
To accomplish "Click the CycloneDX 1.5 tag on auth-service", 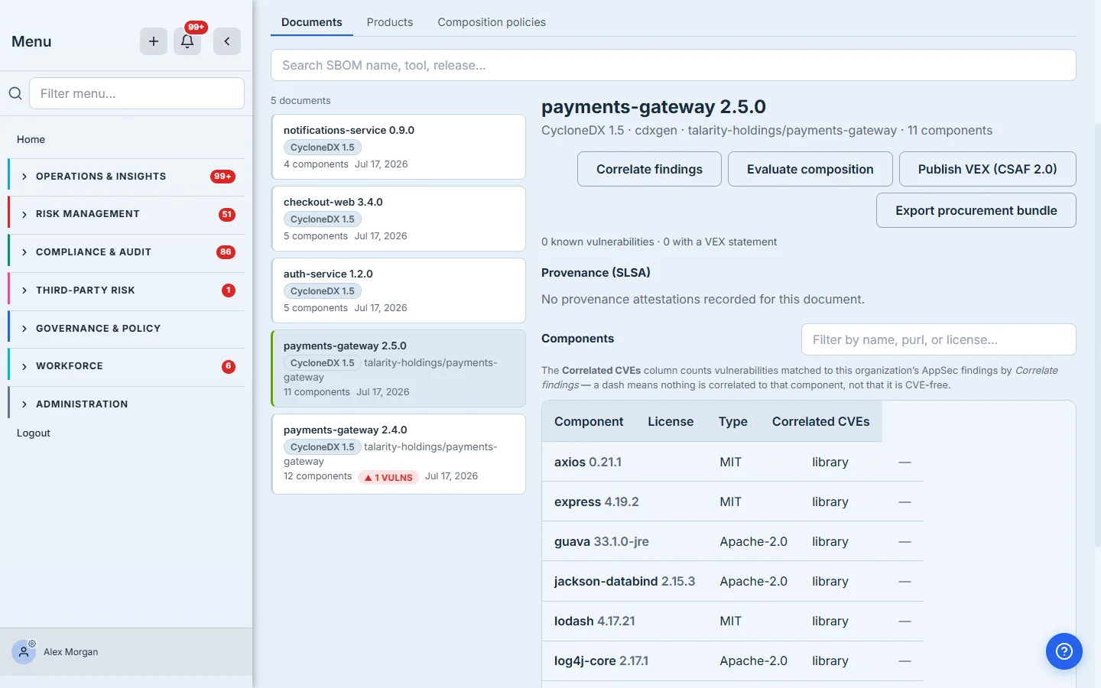I will click(x=323, y=291).
